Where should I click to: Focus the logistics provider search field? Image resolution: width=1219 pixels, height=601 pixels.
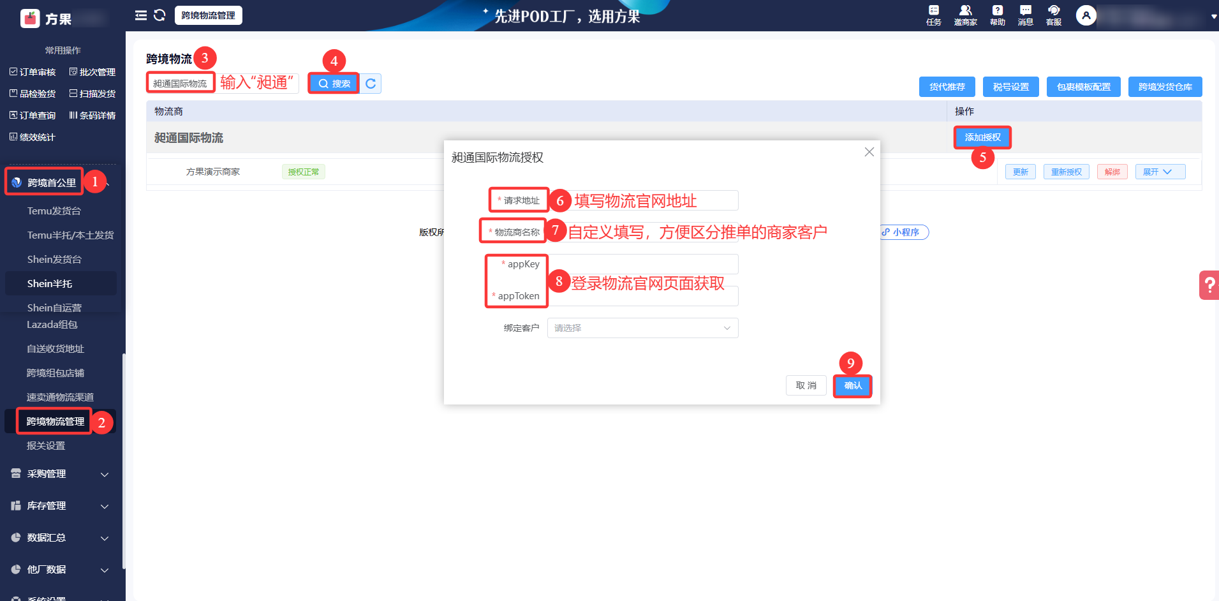(x=223, y=84)
